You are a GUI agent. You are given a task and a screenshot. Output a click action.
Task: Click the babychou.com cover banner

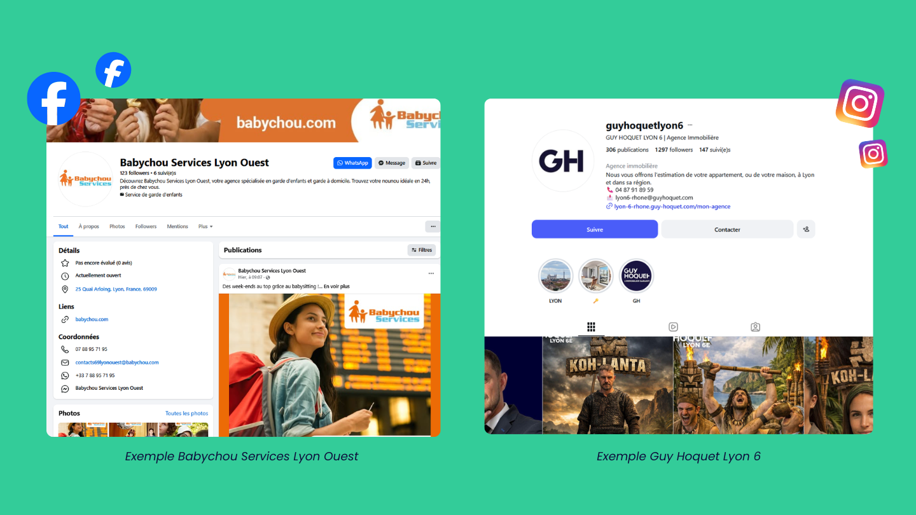pos(244,120)
